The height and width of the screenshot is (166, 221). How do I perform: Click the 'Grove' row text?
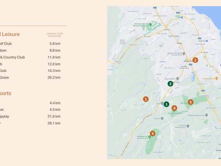(4, 77)
